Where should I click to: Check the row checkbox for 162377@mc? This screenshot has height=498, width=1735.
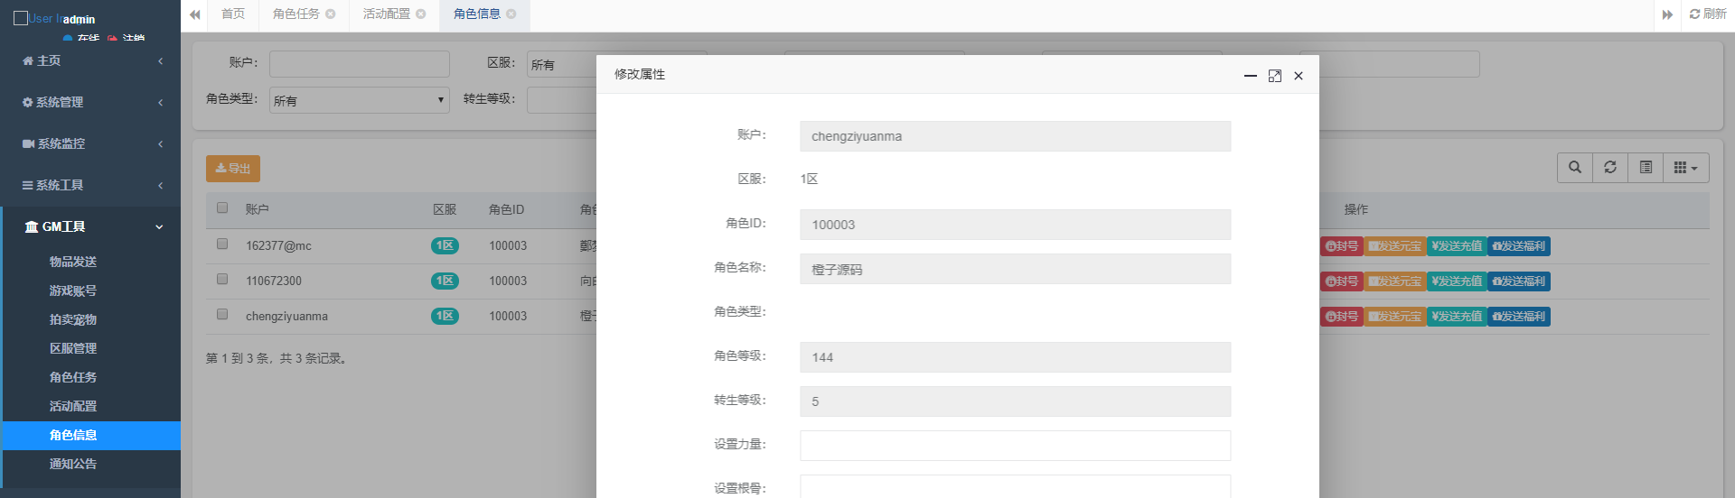click(x=222, y=244)
